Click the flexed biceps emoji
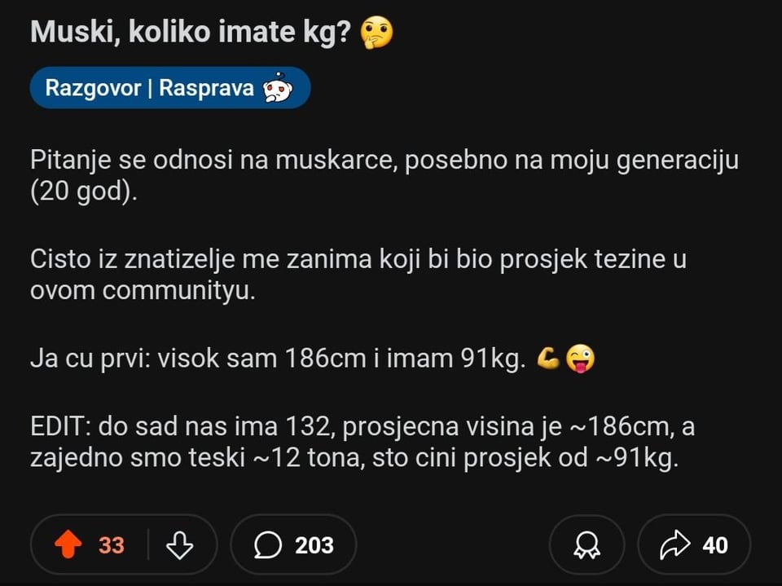Image resolution: width=782 pixels, height=586 pixels. click(548, 359)
